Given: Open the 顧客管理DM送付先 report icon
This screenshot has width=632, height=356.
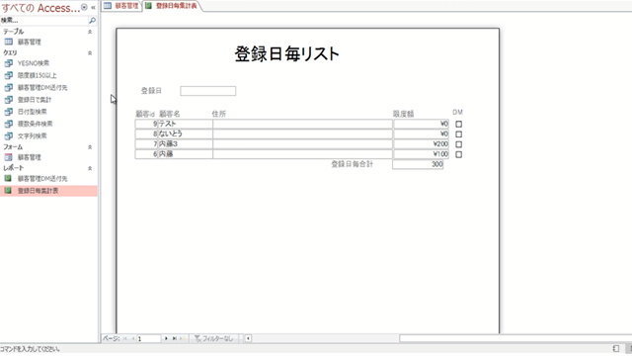Looking at the screenshot, I should [8, 178].
